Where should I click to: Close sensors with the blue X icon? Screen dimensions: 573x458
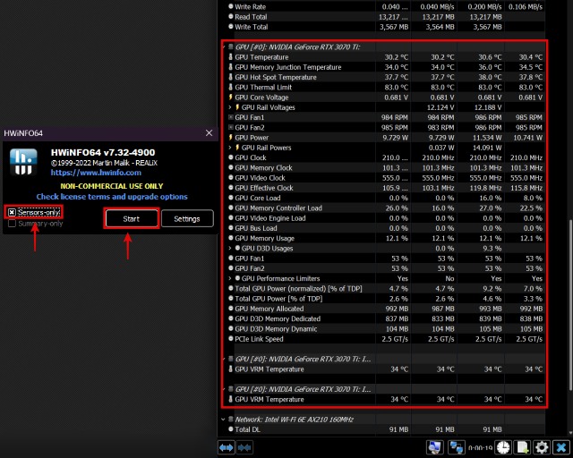(x=560, y=446)
